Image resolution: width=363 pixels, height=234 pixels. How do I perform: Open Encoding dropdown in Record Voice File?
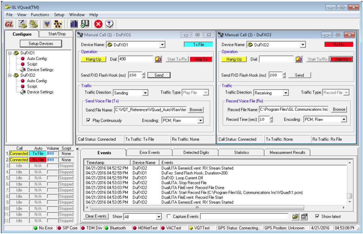coord(344,119)
